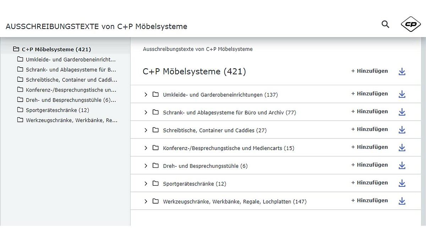The height and width of the screenshot is (239, 426).
Task: Expand Umkleide- und Garderobeneinrichtungen row
Action: pyautogui.click(x=146, y=95)
